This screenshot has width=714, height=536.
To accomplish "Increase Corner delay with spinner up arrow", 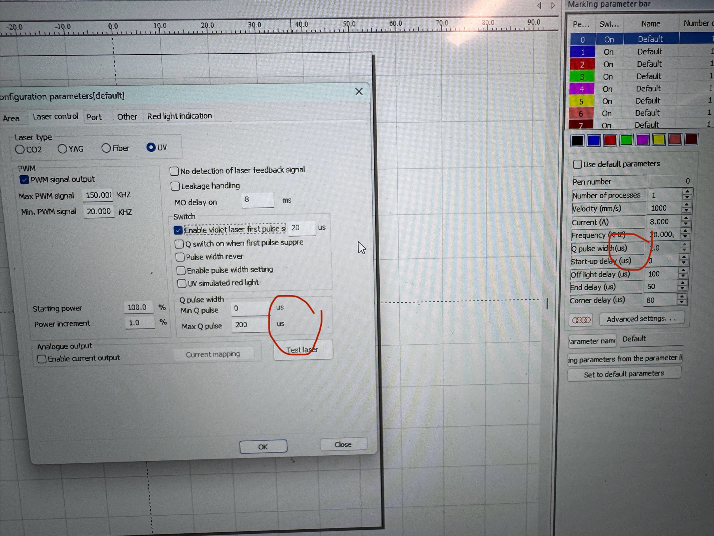I will click(x=682, y=297).
